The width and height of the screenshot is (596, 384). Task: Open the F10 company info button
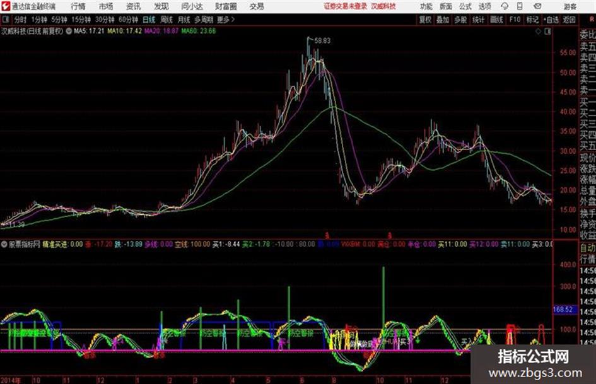pos(515,20)
